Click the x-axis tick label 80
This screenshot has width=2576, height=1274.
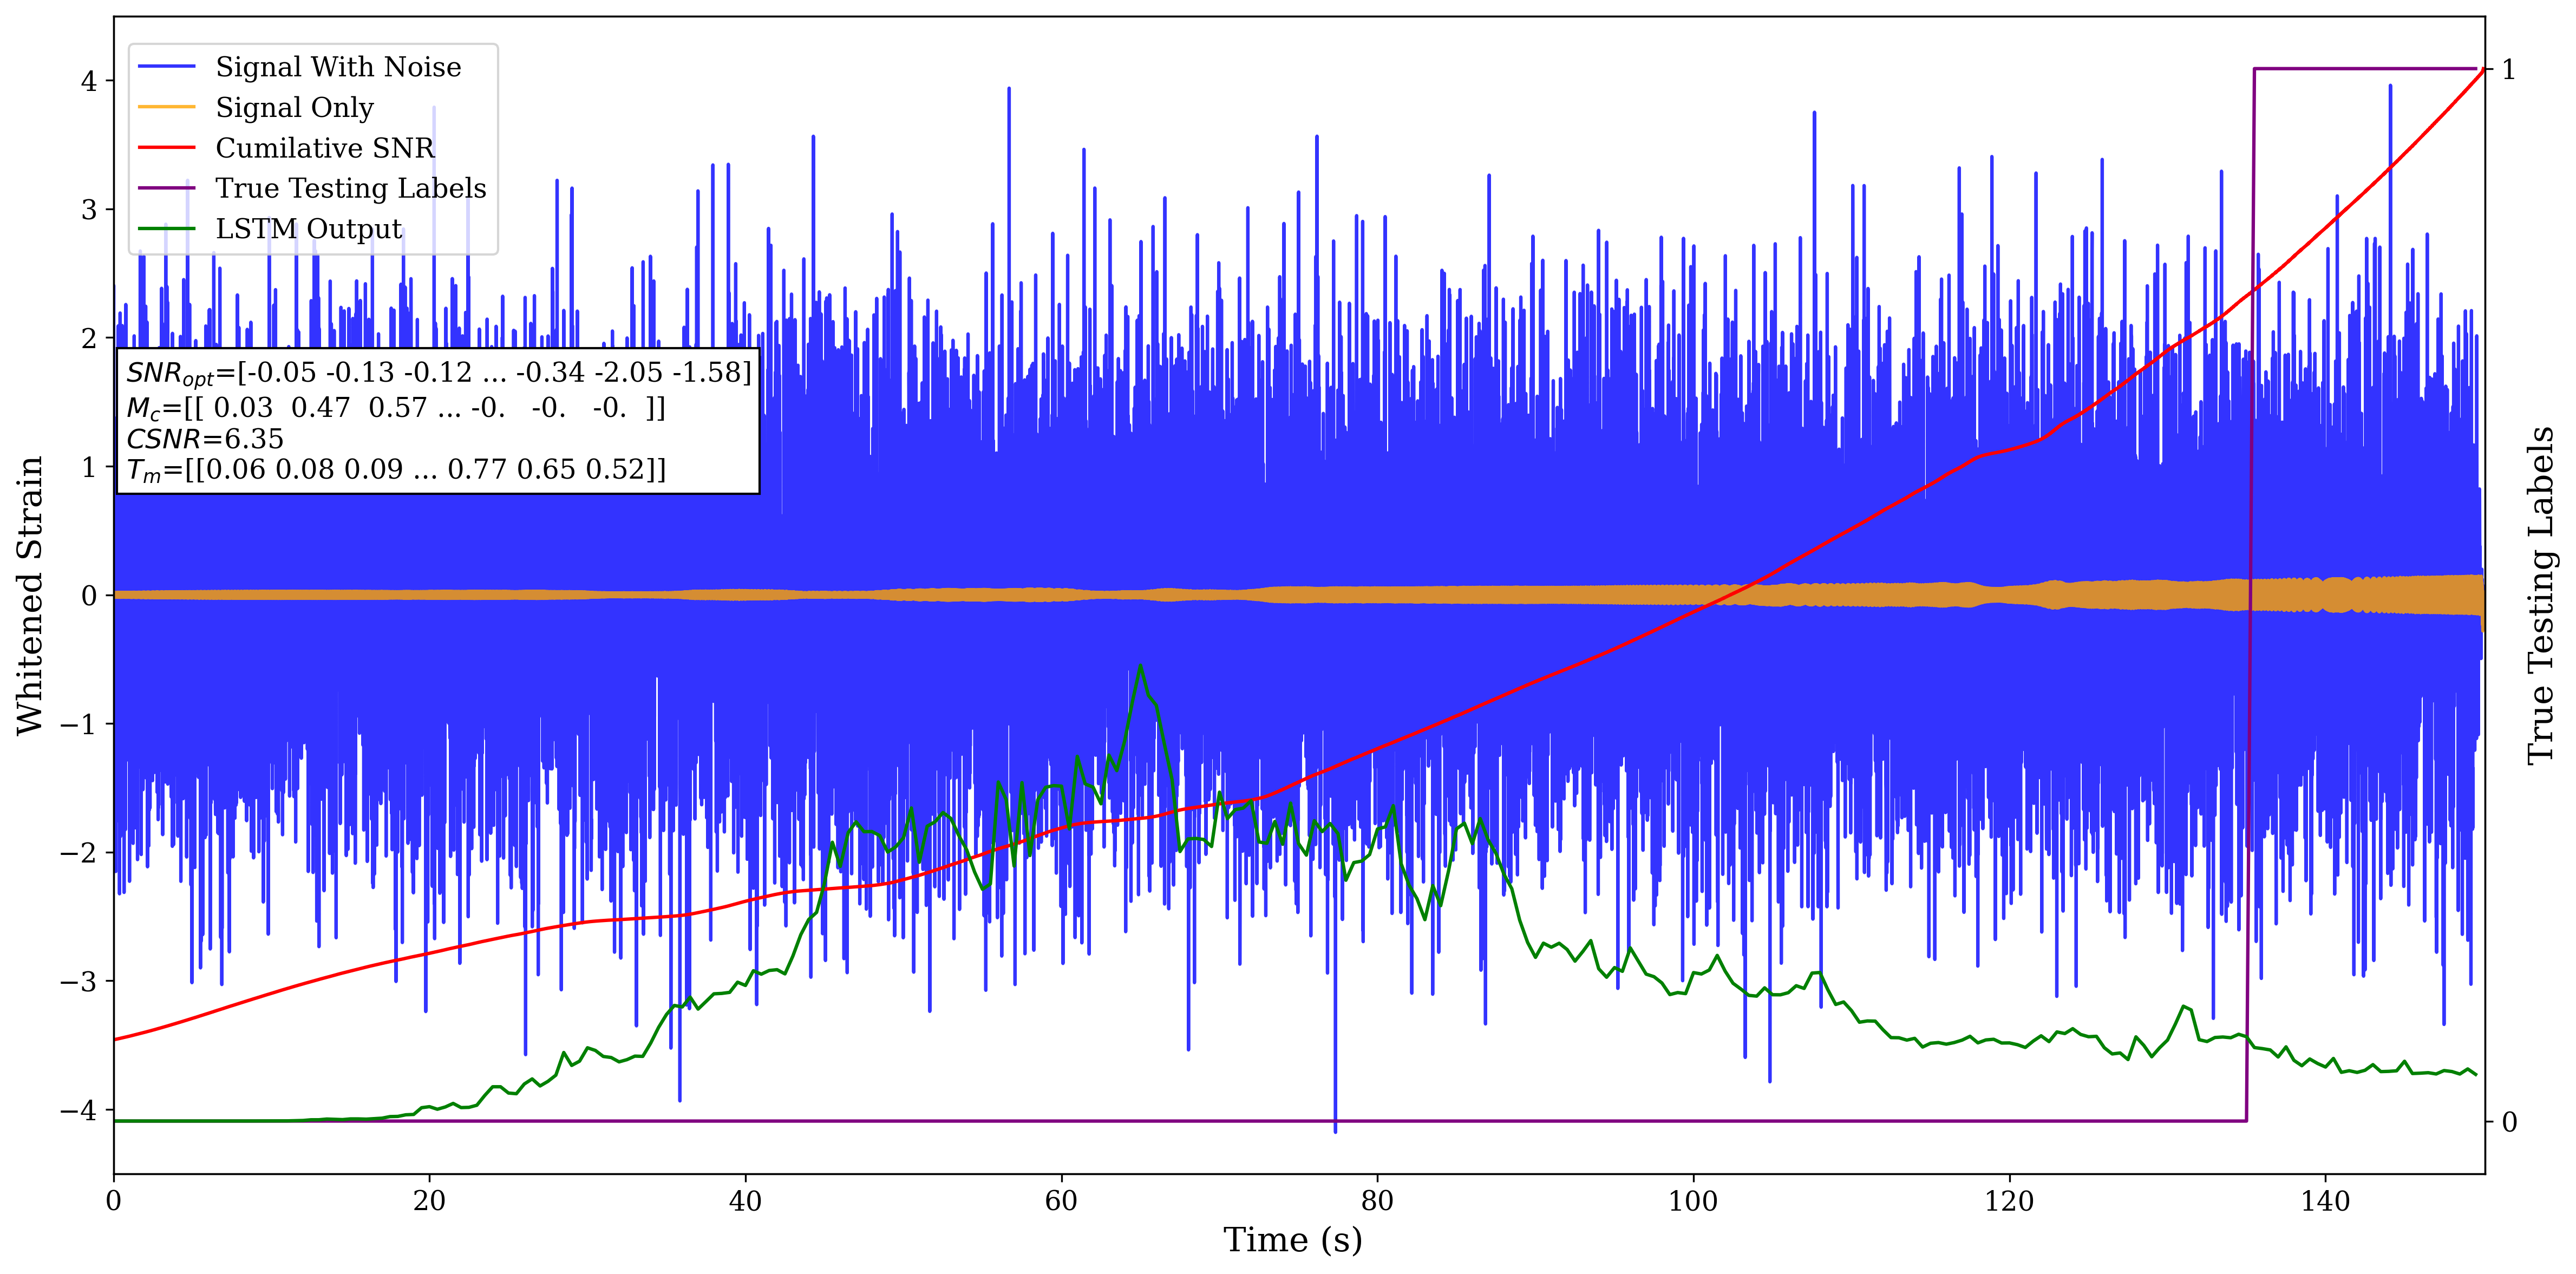tap(1377, 1201)
